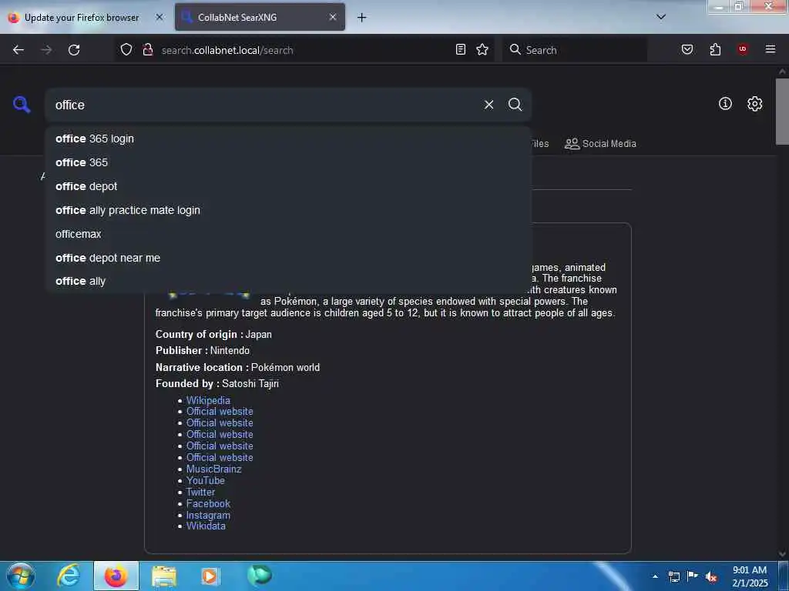Switch to Update your Firefox browser tab
The height and width of the screenshot is (591, 789).
pyautogui.click(x=82, y=18)
